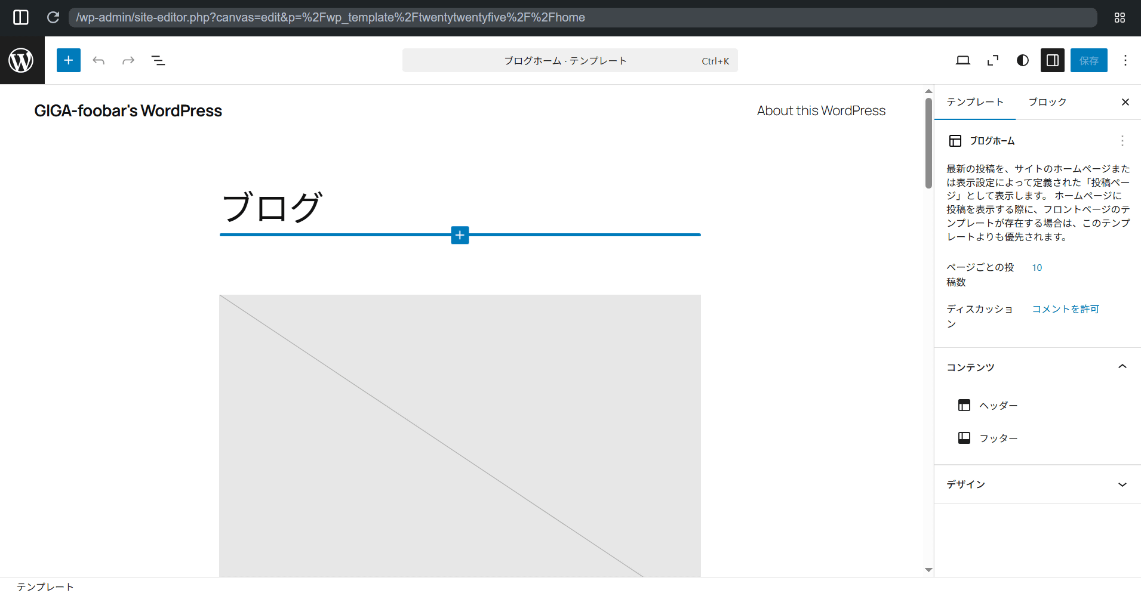Open the device preview laptop icon
Viewport: 1141px width, 593px height.
click(x=962, y=60)
